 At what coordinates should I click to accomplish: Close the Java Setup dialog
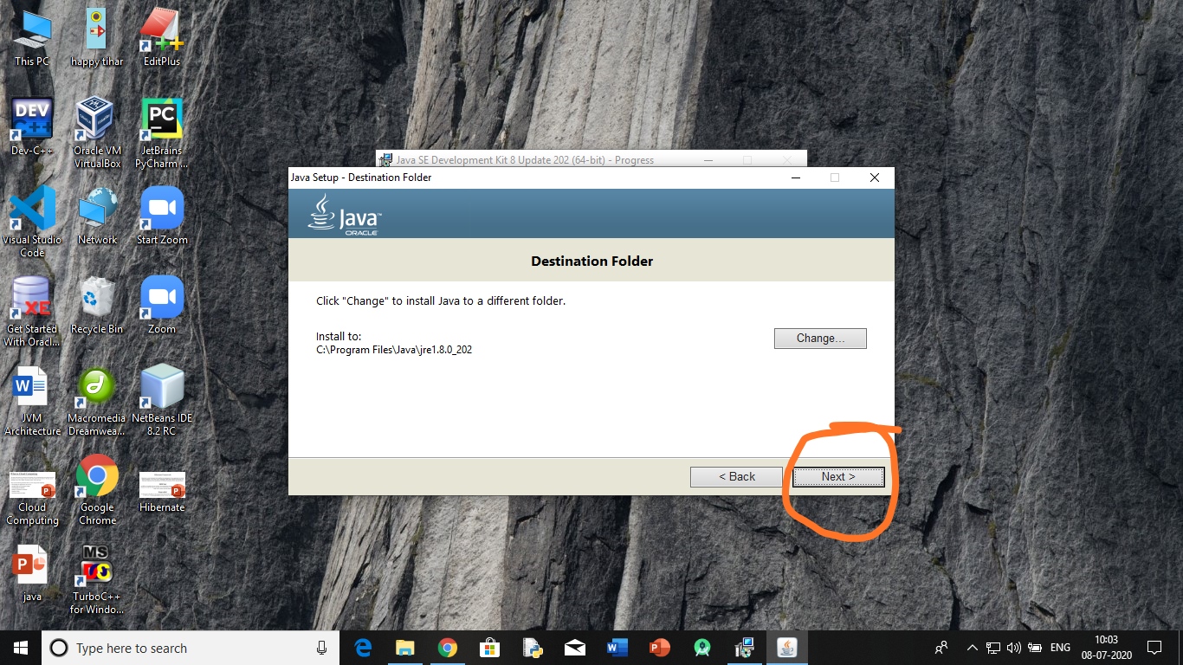(875, 178)
